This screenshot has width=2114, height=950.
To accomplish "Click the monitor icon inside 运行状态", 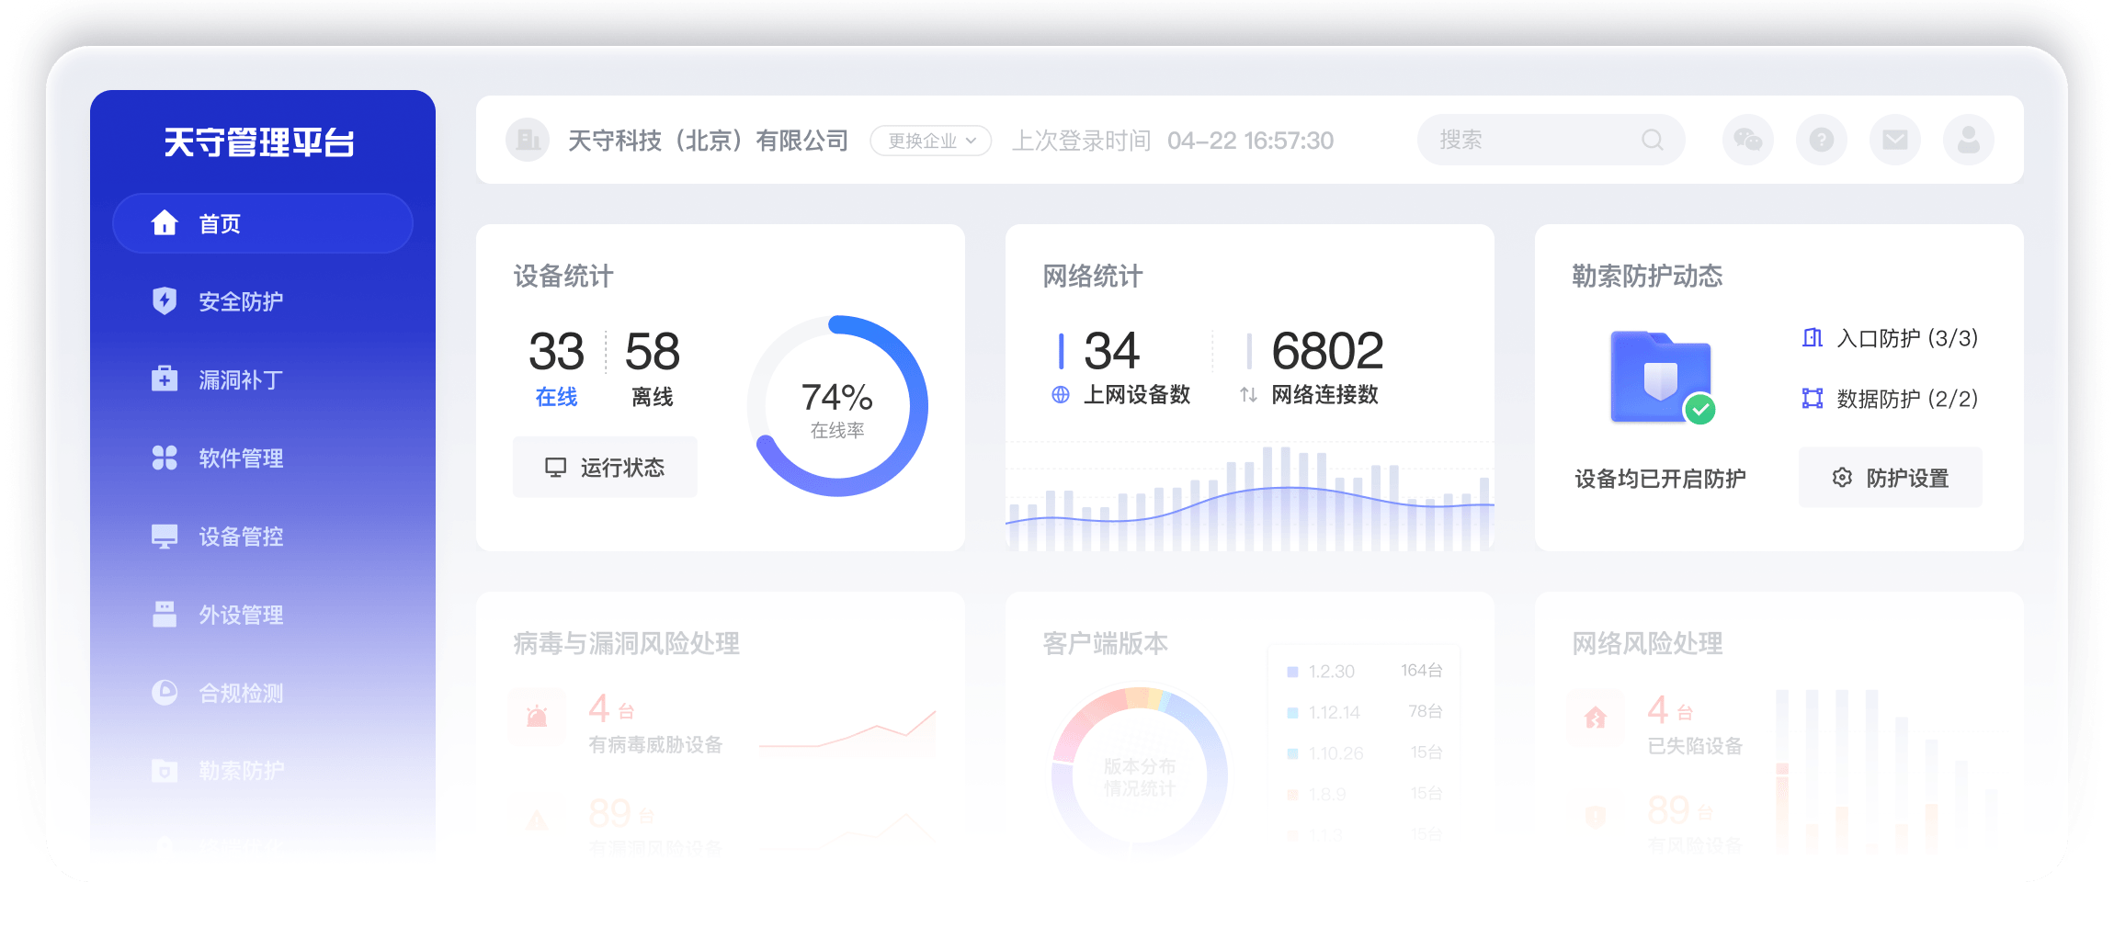I will (555, 468).
